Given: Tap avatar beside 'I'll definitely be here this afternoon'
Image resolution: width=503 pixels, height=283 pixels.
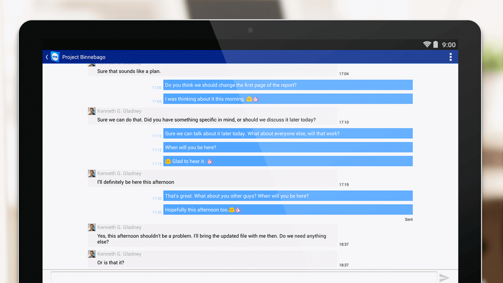Looking at the screenshot, I should [91, 173].
